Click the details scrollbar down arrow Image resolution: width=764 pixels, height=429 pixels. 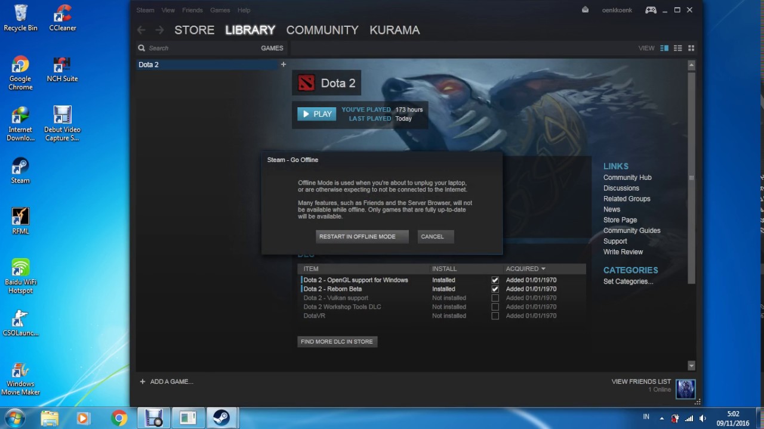(x=691, y=365)
